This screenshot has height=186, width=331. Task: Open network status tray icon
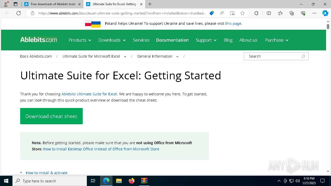[x=291, y=181]
